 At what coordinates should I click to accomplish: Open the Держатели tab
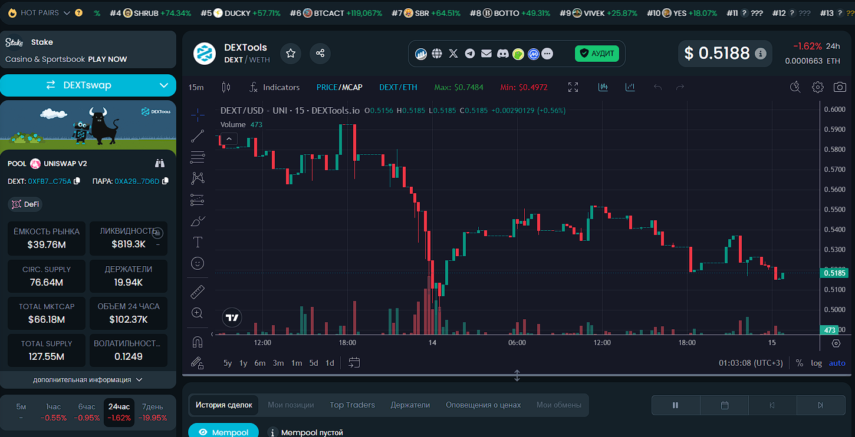coord(410,405)
